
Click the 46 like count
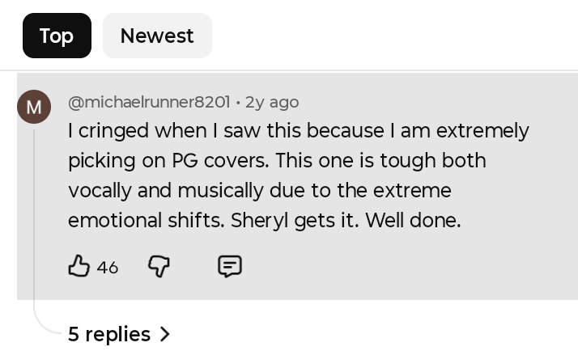[108, 267]
